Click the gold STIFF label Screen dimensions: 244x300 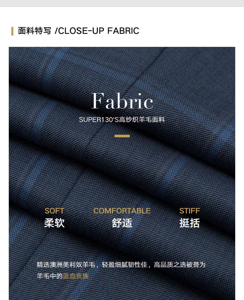point(189,211)
